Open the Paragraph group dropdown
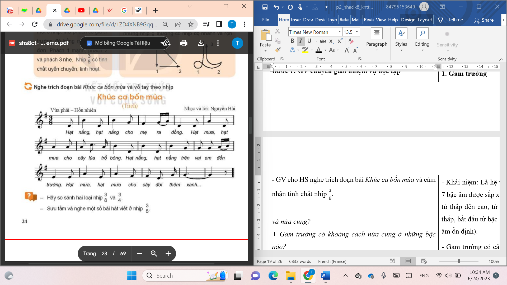This screenshot has width=507, height=285. pos(377,40)
